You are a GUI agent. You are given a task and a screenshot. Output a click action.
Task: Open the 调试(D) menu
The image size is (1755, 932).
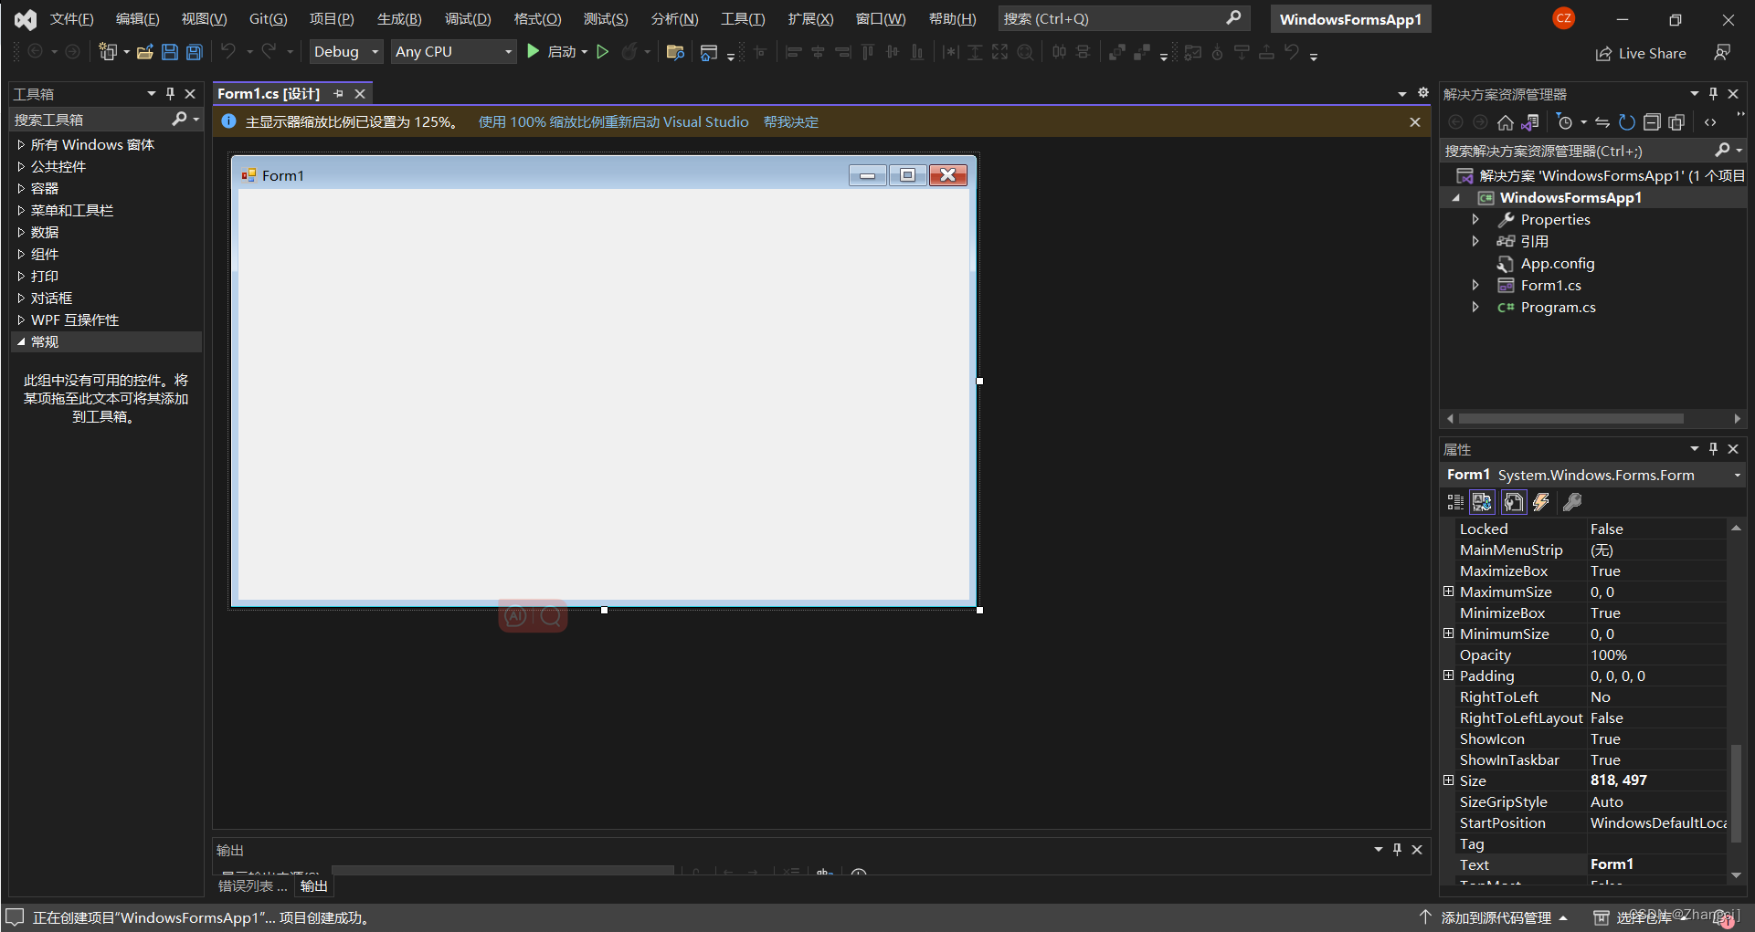pyautogui.click(x=468, y=18)
